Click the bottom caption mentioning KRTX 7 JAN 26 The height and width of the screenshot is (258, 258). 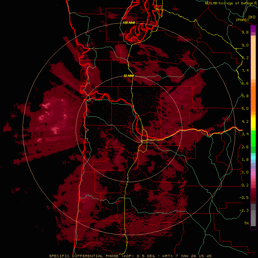(x=130, y=256)
